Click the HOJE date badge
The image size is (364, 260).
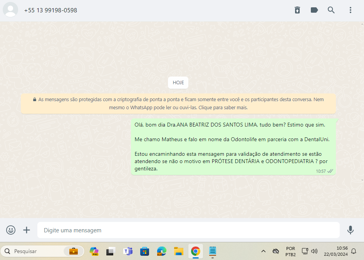178,82
